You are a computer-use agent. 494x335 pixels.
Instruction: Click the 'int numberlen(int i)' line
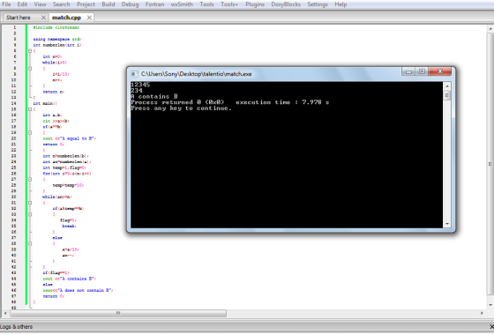57,45
